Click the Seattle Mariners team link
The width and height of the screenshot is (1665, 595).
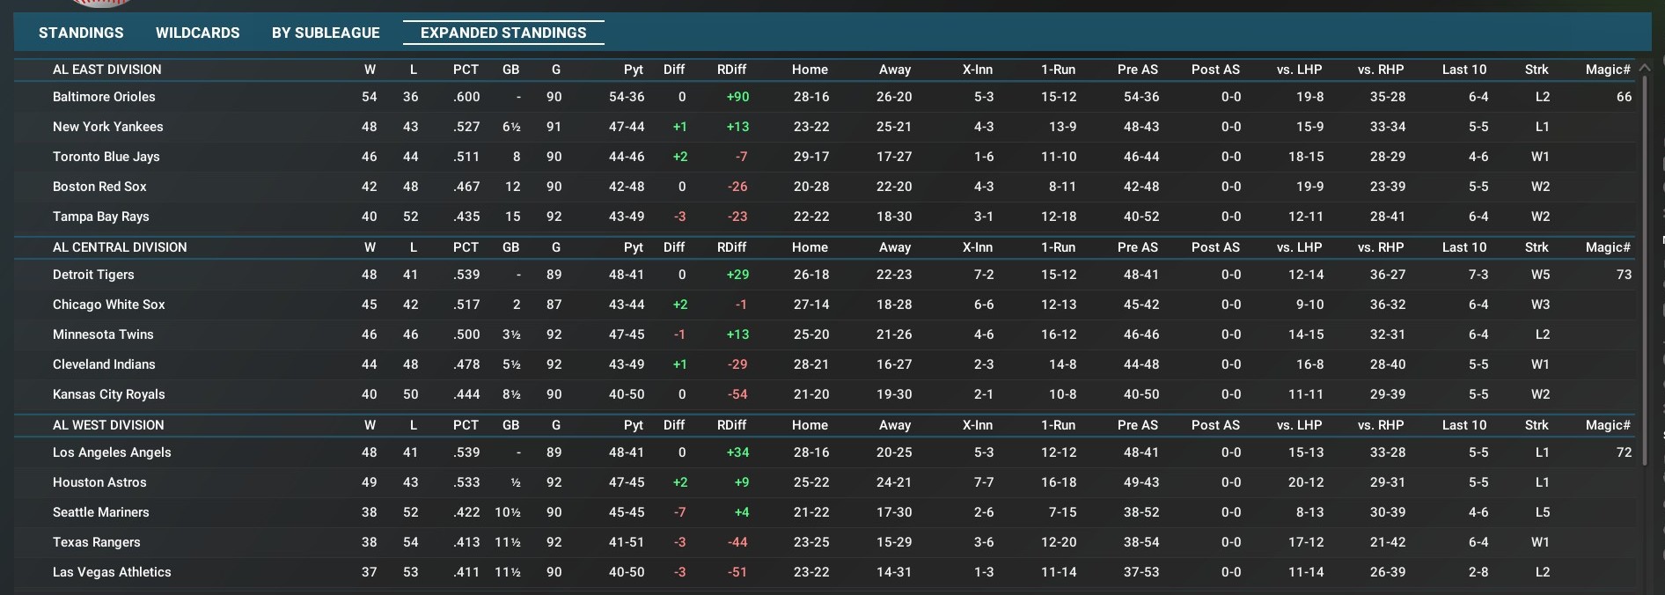pos(100,512)
